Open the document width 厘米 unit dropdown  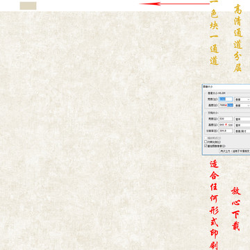point(242,119)
